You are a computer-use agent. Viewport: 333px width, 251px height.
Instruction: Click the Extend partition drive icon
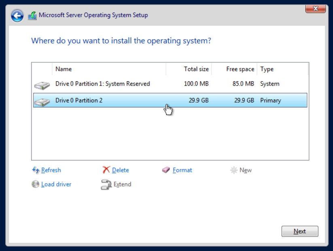coord(106,184)
